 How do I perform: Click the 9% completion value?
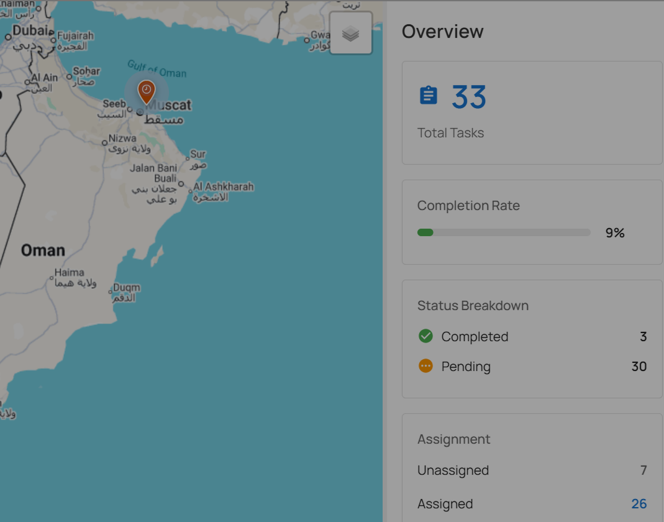click(615, 232)
